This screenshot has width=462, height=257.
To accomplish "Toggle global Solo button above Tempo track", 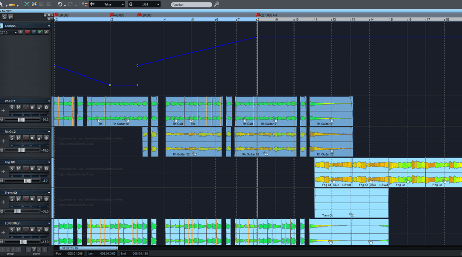I will pyautogui.click(x=4, y=17).
